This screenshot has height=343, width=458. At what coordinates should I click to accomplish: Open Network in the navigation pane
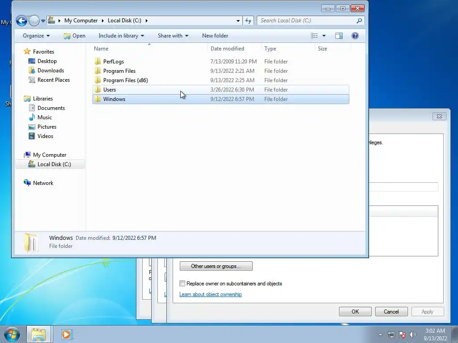(43, 183)
